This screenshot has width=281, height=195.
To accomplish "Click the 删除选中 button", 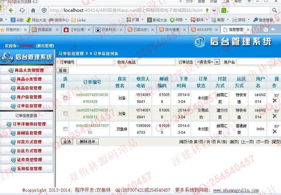I will click(x=87, y=142).
